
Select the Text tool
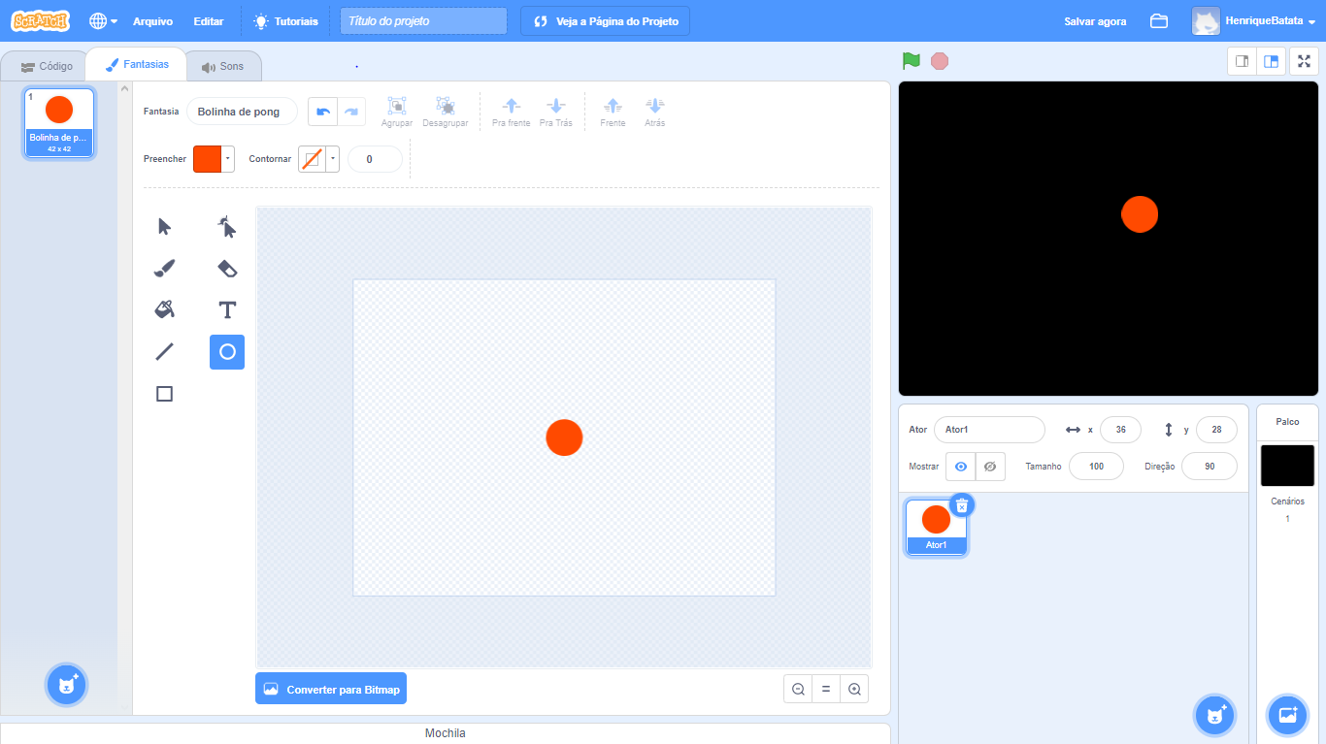(x=227, y=309)
